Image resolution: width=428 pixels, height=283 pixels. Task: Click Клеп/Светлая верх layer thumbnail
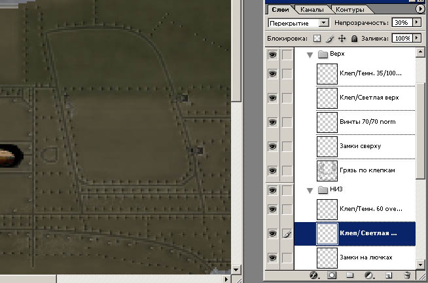327,98
